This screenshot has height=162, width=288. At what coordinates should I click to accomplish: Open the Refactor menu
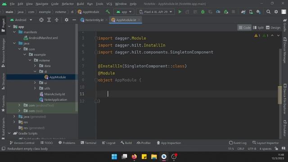(x=67, y=4)
